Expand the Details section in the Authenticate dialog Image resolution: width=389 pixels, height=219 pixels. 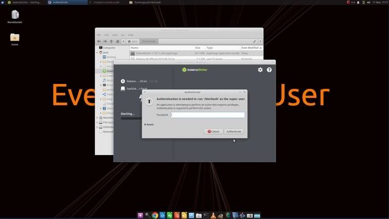coord(149,124)
